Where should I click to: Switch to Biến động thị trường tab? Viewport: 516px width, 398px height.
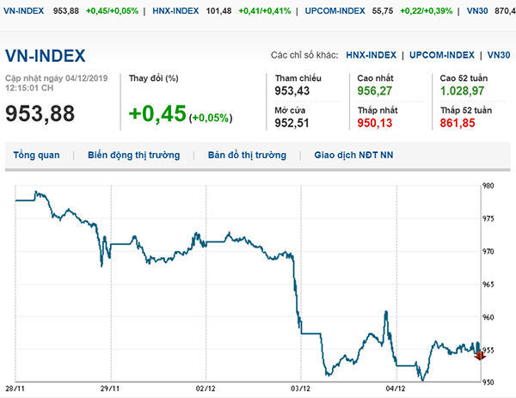click(x=134, y=156)
